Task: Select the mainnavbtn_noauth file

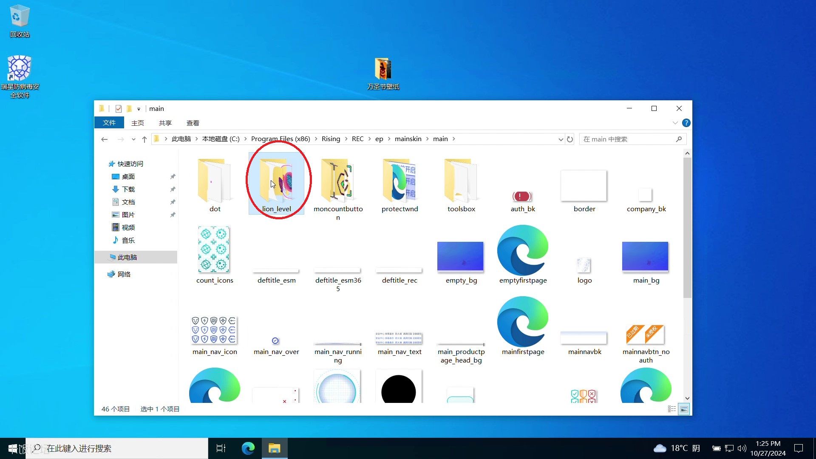Action: [x=646, y=343]
